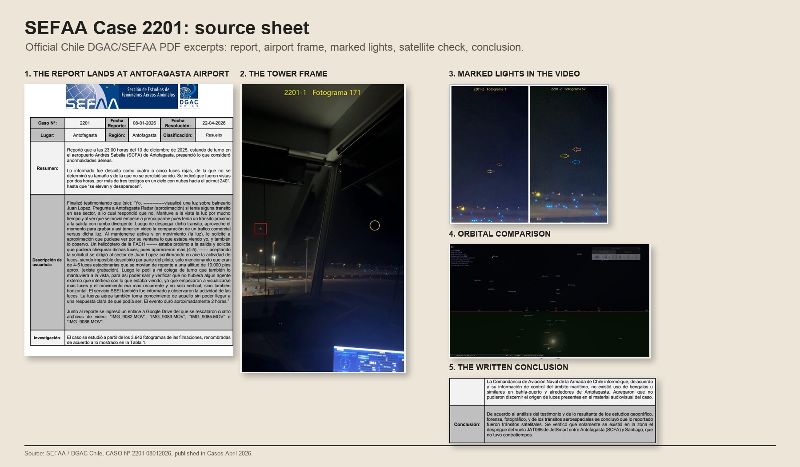Click heading '3. MARKED LIGHTS IN THE VIDEO'
Screen dimensions: 800x467
pos(514,74)
